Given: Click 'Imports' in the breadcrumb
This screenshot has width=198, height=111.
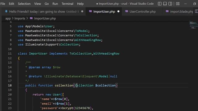Looking at the screenshot, I should coord(20,18).
